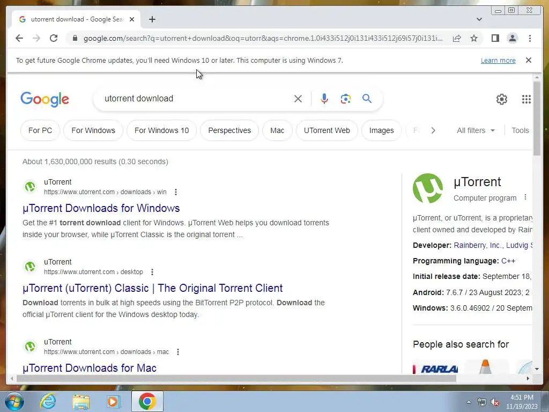Image resolution: width=549 pixels, height=412 pixels.
Task: Open Google quick settings gear
Action: point(501,99)
